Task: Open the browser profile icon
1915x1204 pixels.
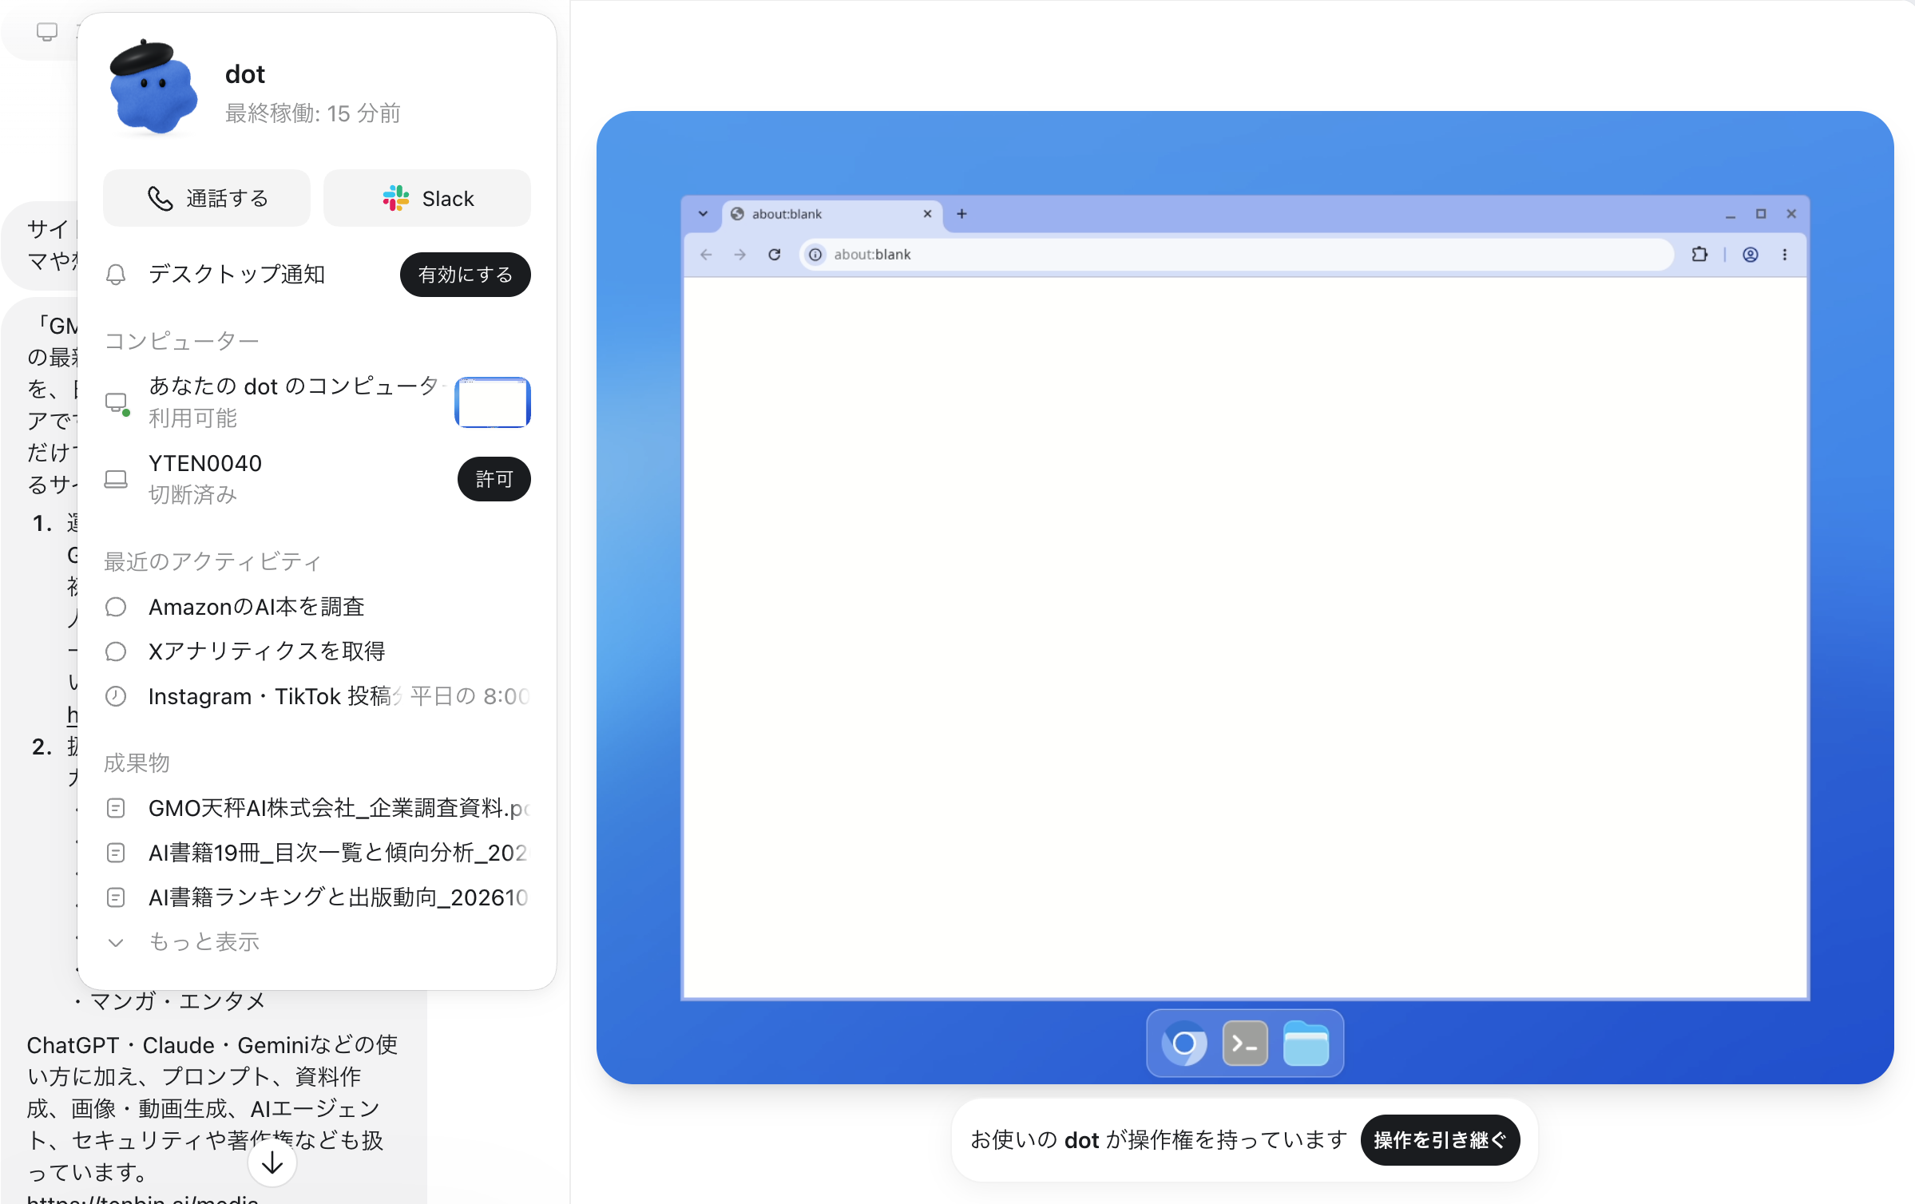Action: point(1750,255)
